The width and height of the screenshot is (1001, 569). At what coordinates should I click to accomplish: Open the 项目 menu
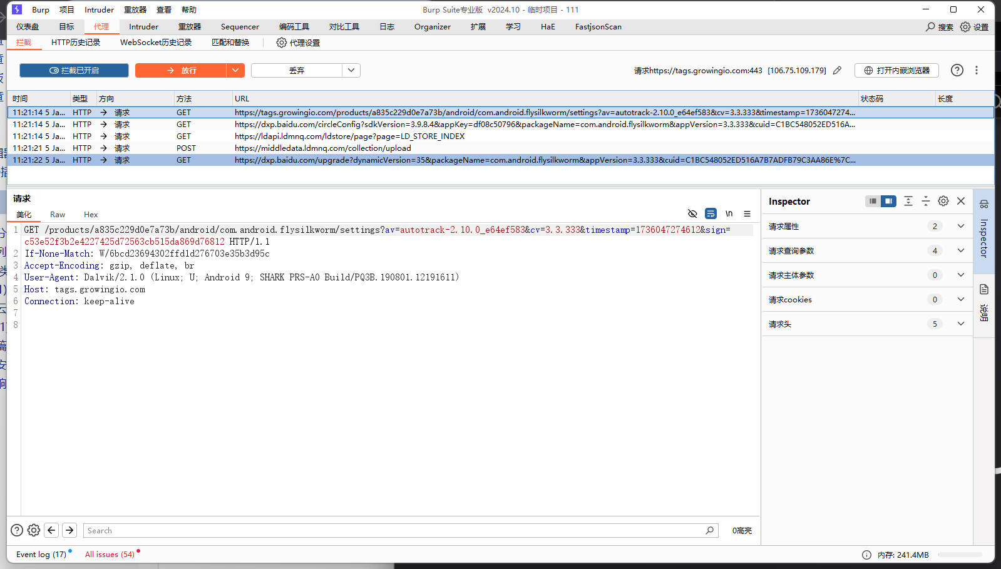pyautogui.click(x=67, y=9)
